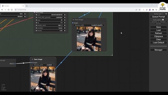Click the Refresh button
168x95 pixels.
click(x=159, y=33)
